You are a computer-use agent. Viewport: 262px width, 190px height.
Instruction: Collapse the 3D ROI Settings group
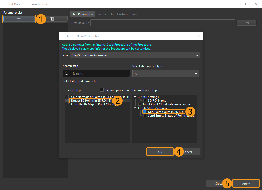[x=135, y=97]
